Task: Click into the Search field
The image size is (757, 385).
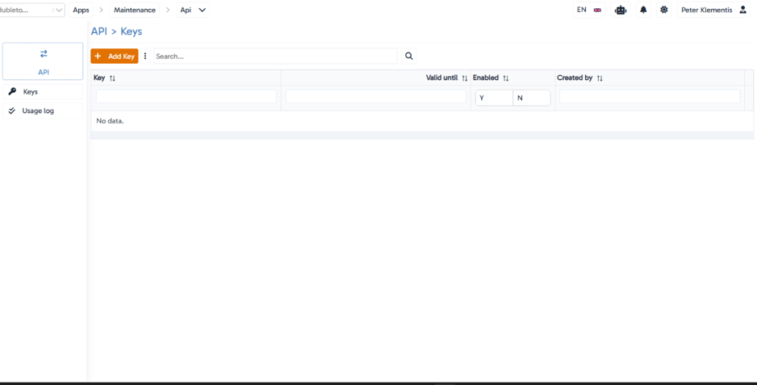Action: 275,56
